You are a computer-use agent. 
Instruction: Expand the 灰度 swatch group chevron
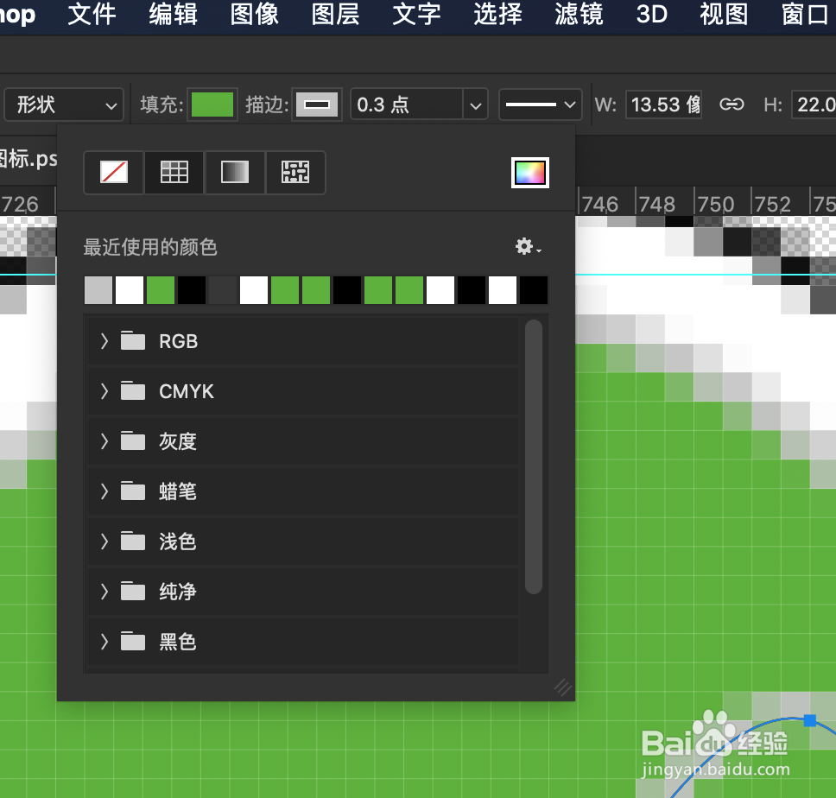click(x=104, y=441)
